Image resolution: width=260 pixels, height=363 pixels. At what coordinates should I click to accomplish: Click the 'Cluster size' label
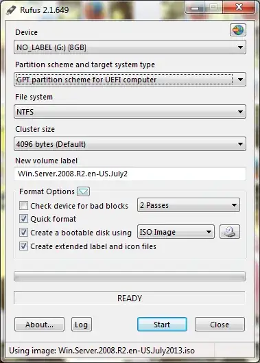(35, 129)
